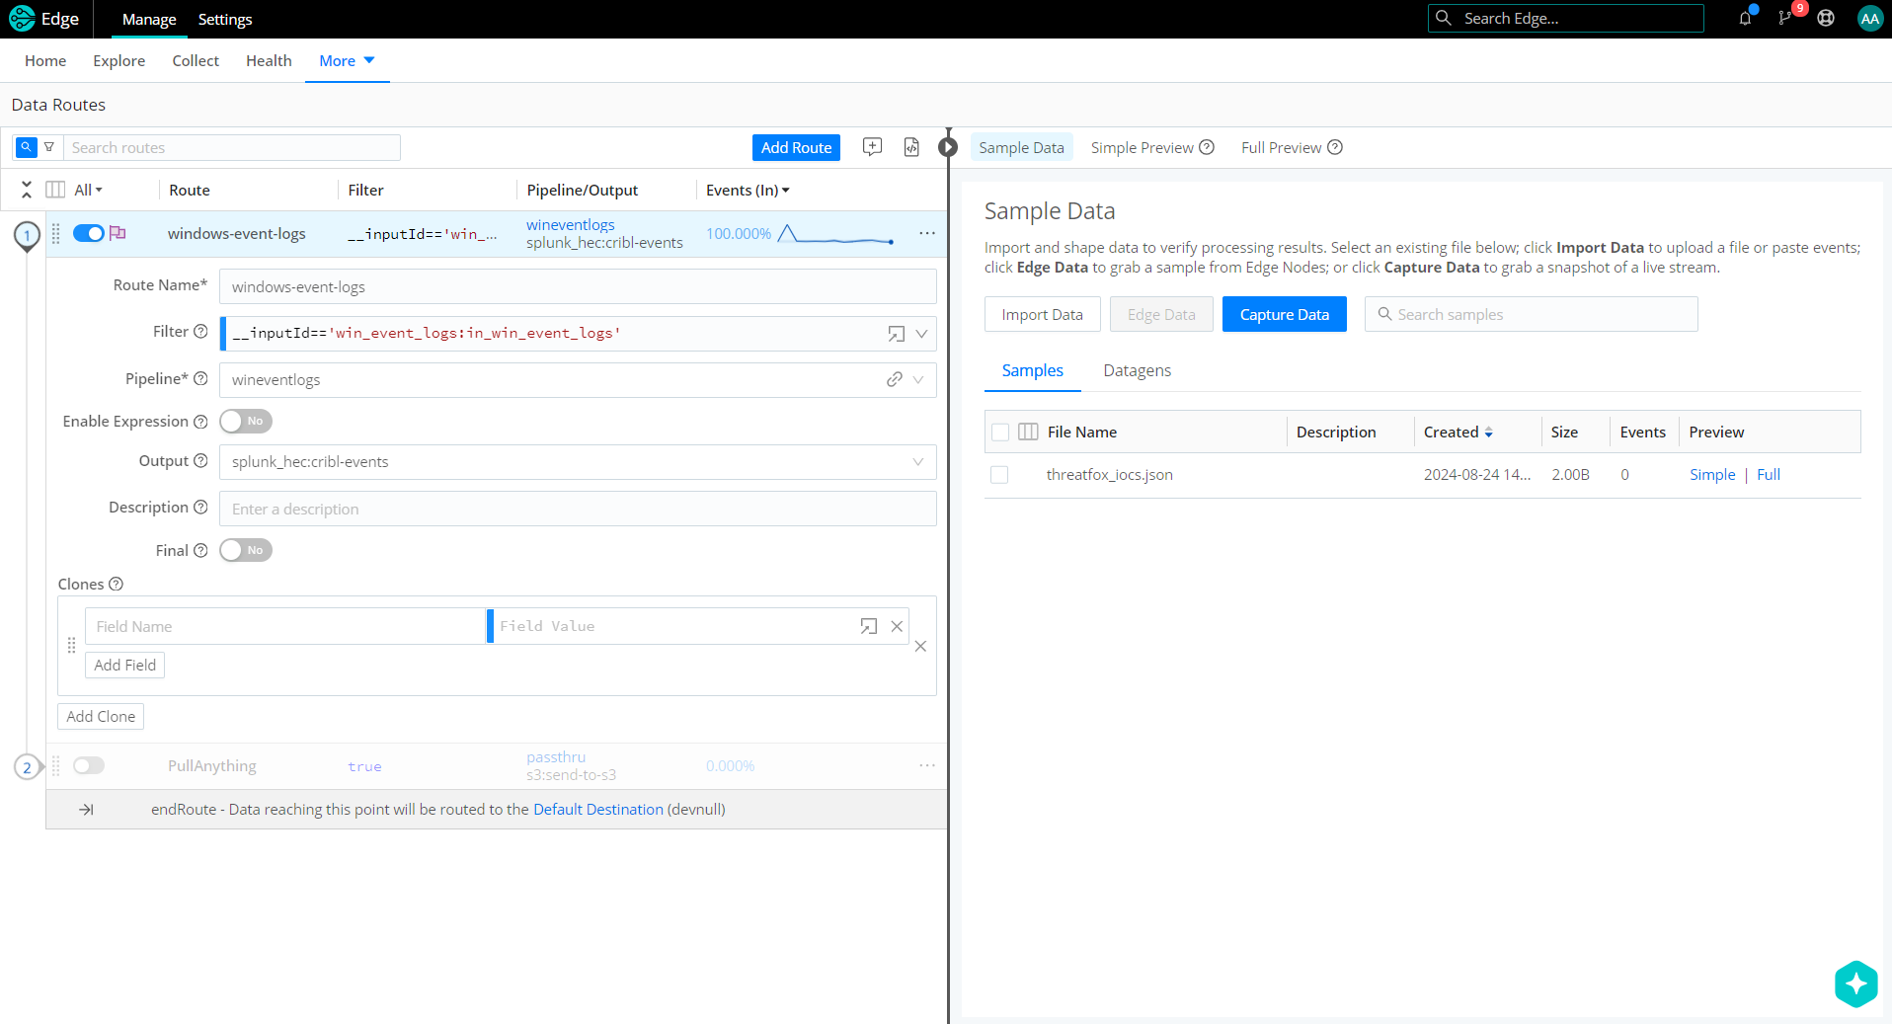Check the threatfox_iocs.json checkbox
Image resolution: width=1892 pixels, height=1024 pixels.
pos(999,475)
